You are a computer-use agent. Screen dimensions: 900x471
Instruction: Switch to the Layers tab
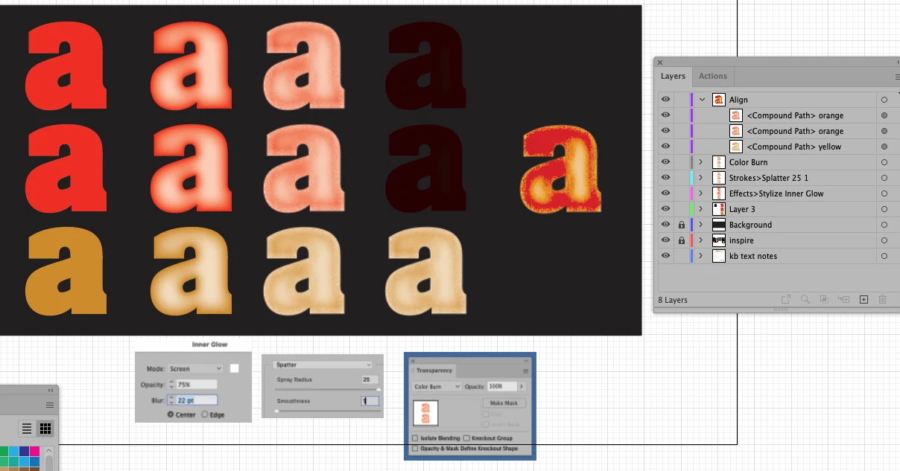[x=673, y=76]
